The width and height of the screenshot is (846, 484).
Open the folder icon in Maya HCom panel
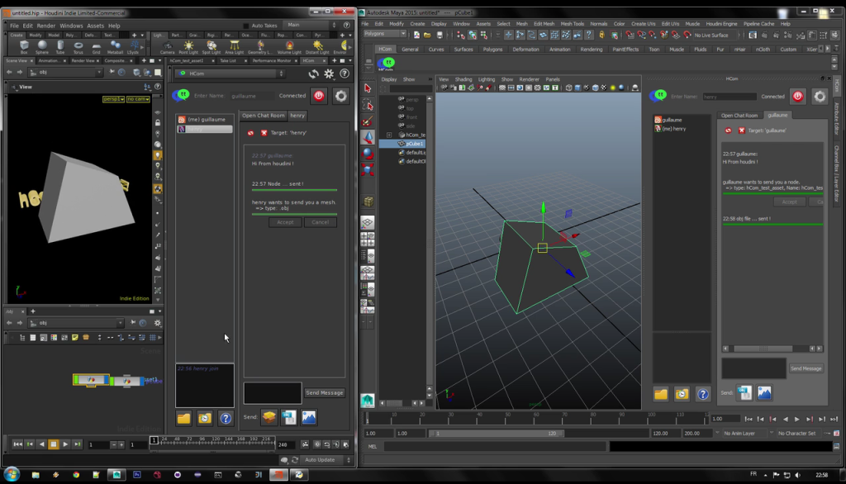pyautogui.click(x=660, y=394)
